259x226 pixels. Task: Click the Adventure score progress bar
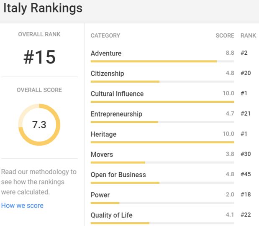tap(162, 61)
